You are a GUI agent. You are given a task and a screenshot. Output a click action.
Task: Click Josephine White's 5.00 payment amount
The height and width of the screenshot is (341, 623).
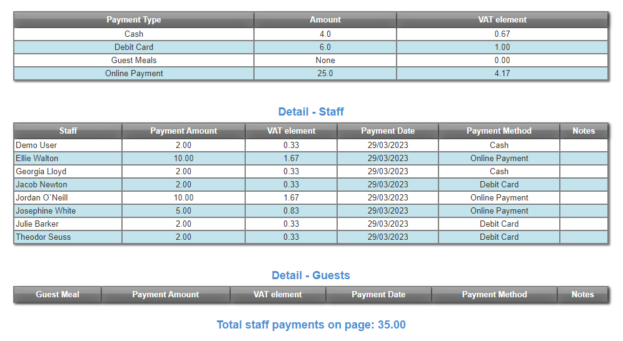183,210
